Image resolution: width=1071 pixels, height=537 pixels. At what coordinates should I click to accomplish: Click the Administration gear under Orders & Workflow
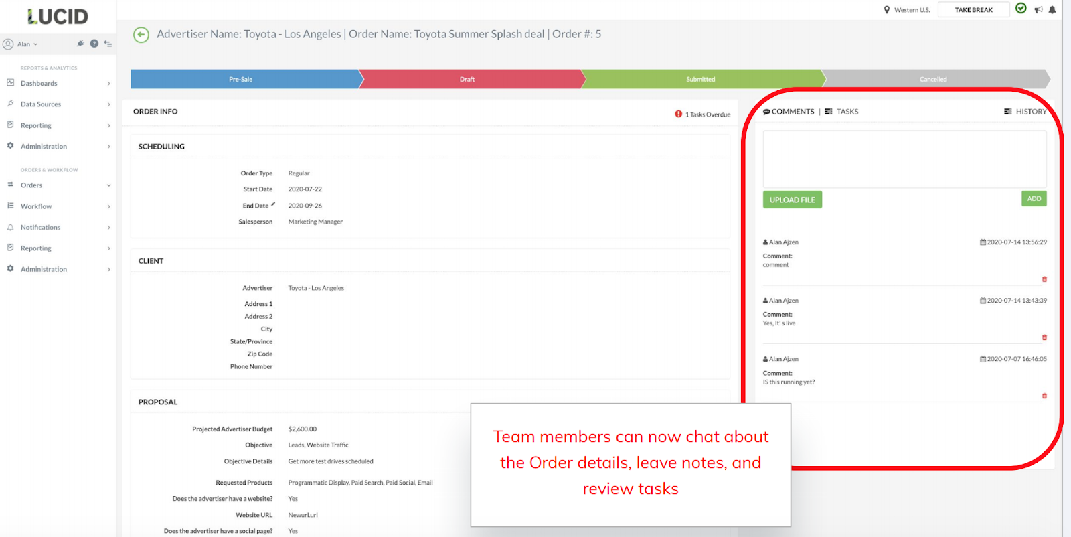[x=11, y=268]
